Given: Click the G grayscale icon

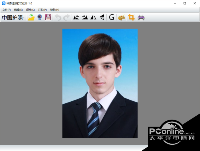Looking at the screenshot, I should click(x=112, y=17).
